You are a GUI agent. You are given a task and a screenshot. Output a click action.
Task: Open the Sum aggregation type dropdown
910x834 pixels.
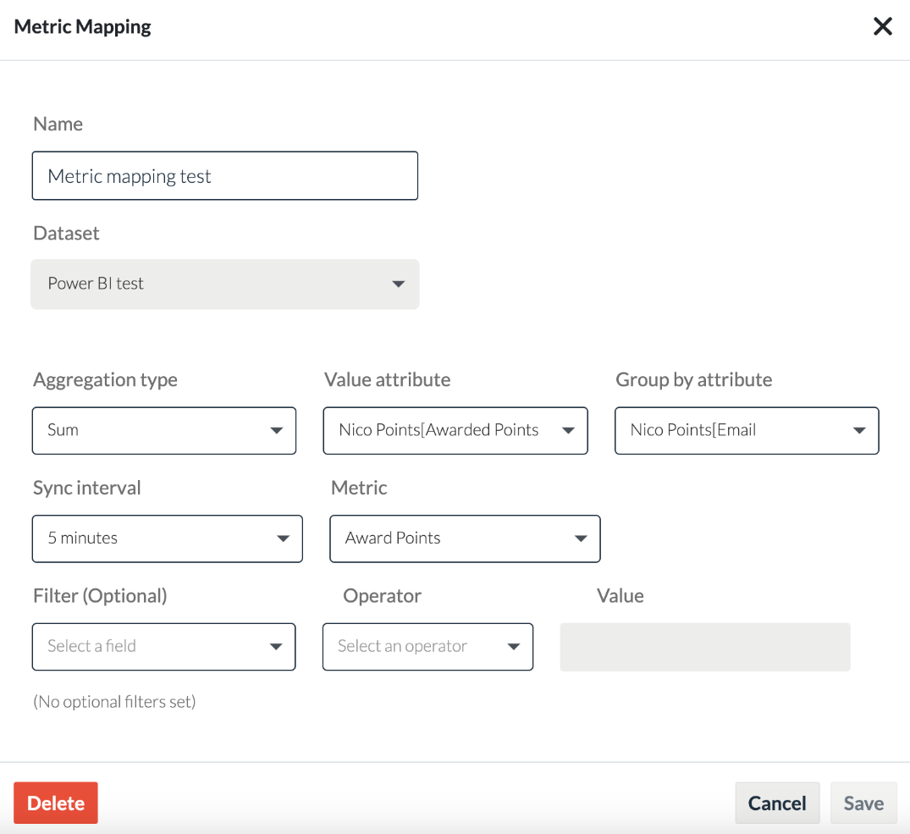(x=164, y=431)
